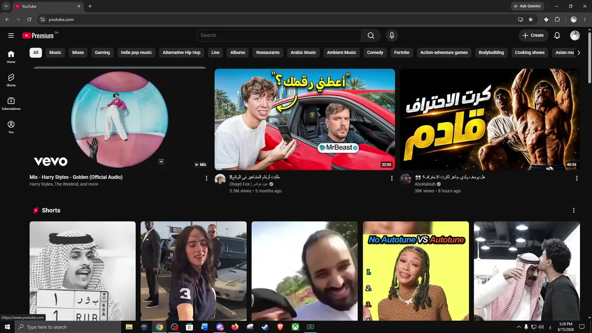This screenshot has height=333, width=592.
Task: Start voice search with the microphone
Action: pos(392,36)
